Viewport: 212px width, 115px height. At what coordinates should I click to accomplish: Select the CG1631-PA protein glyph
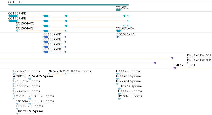coord(118,37)
